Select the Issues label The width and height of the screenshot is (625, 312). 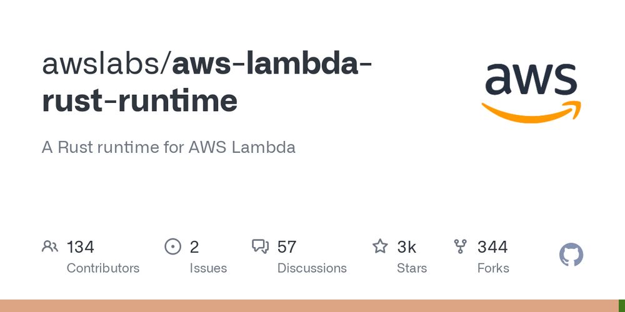point(208,268)
